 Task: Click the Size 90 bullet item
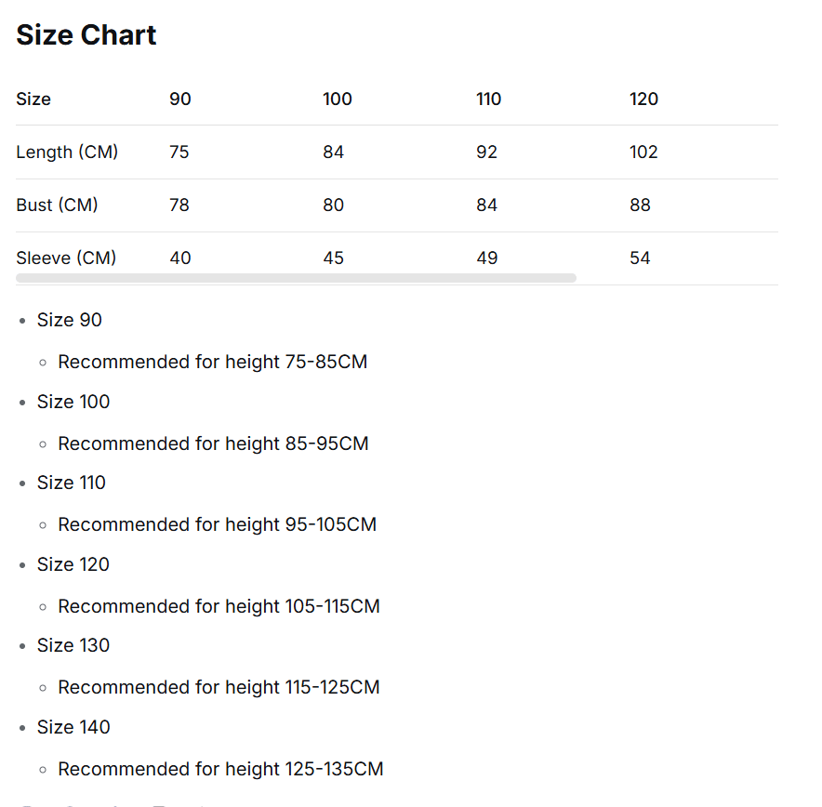click(70, 321)
